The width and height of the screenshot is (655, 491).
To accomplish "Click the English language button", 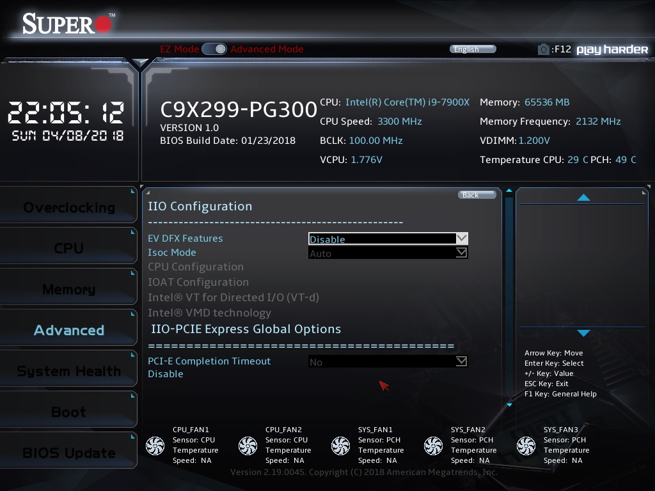I will click(x=473, y=49).
